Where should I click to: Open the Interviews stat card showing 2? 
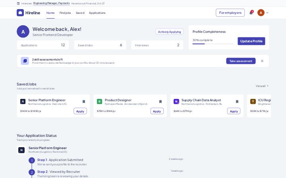tap(157, 45)
